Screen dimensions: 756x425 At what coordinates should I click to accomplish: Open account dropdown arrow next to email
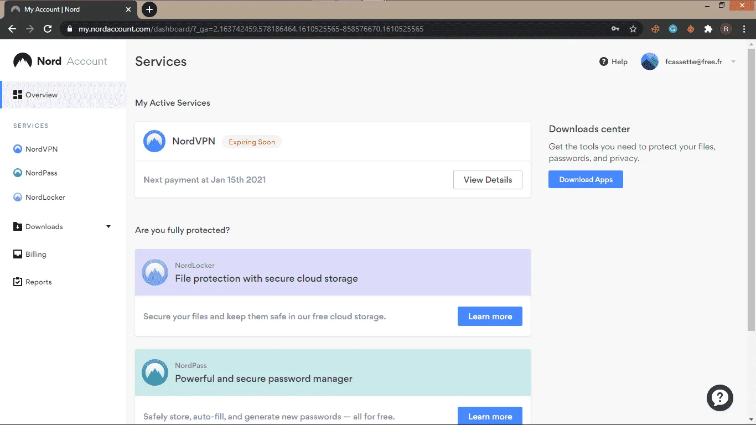(733, 61)
